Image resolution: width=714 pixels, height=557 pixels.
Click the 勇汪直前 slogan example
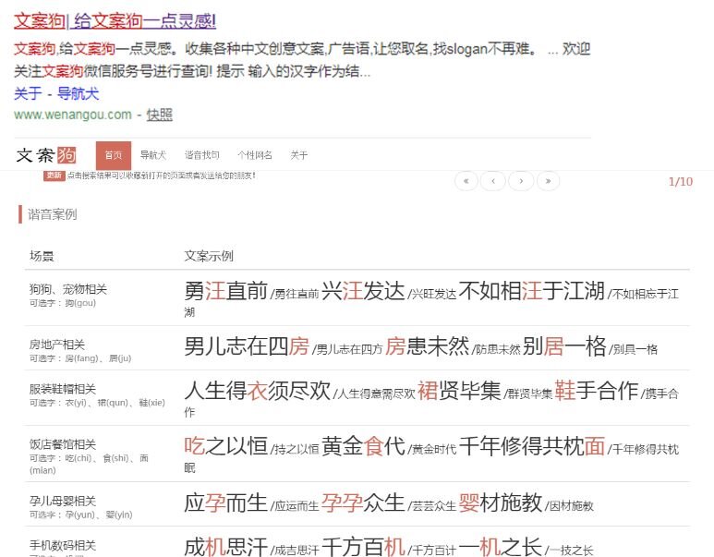225,291
